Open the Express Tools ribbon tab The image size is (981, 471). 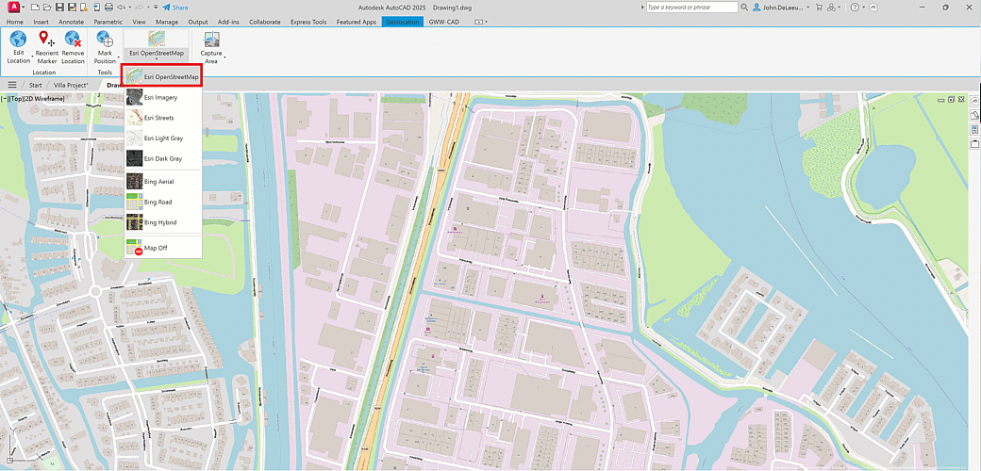coord(309,21)
